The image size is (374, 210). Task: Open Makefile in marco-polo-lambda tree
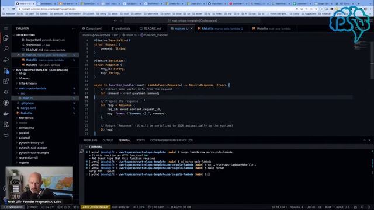(46, 113)
